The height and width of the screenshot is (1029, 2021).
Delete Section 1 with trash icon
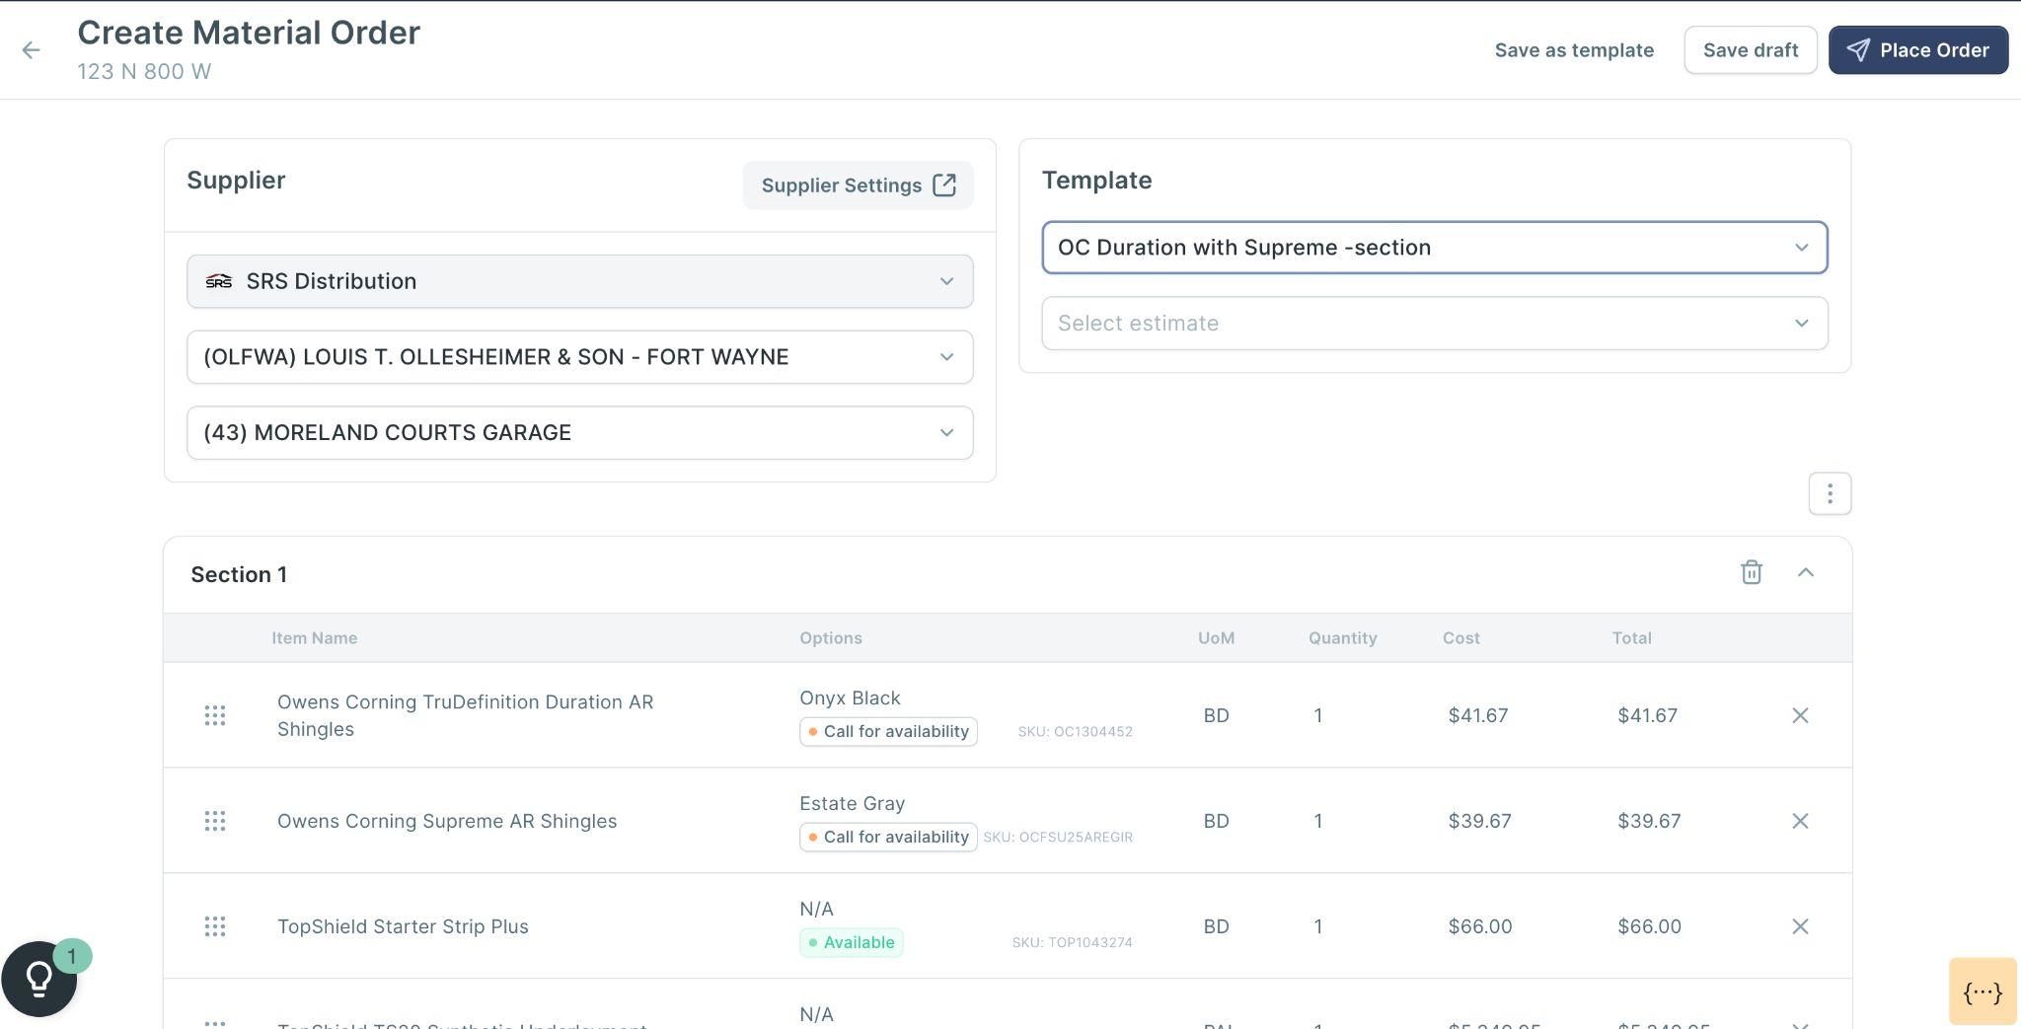(1751, 572)
